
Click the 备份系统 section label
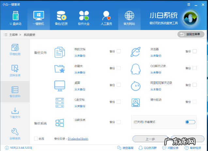tap(40, 124)
